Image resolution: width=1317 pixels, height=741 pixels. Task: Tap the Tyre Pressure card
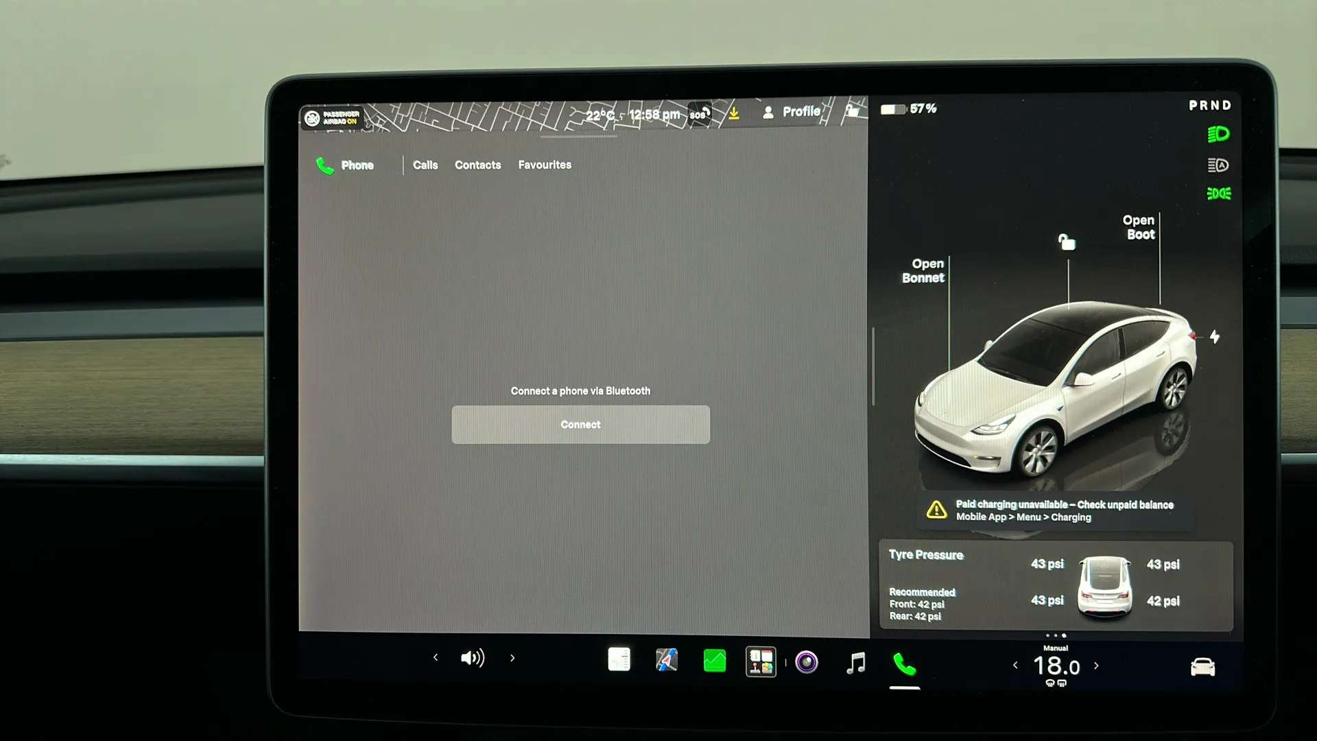(1056, 586)
